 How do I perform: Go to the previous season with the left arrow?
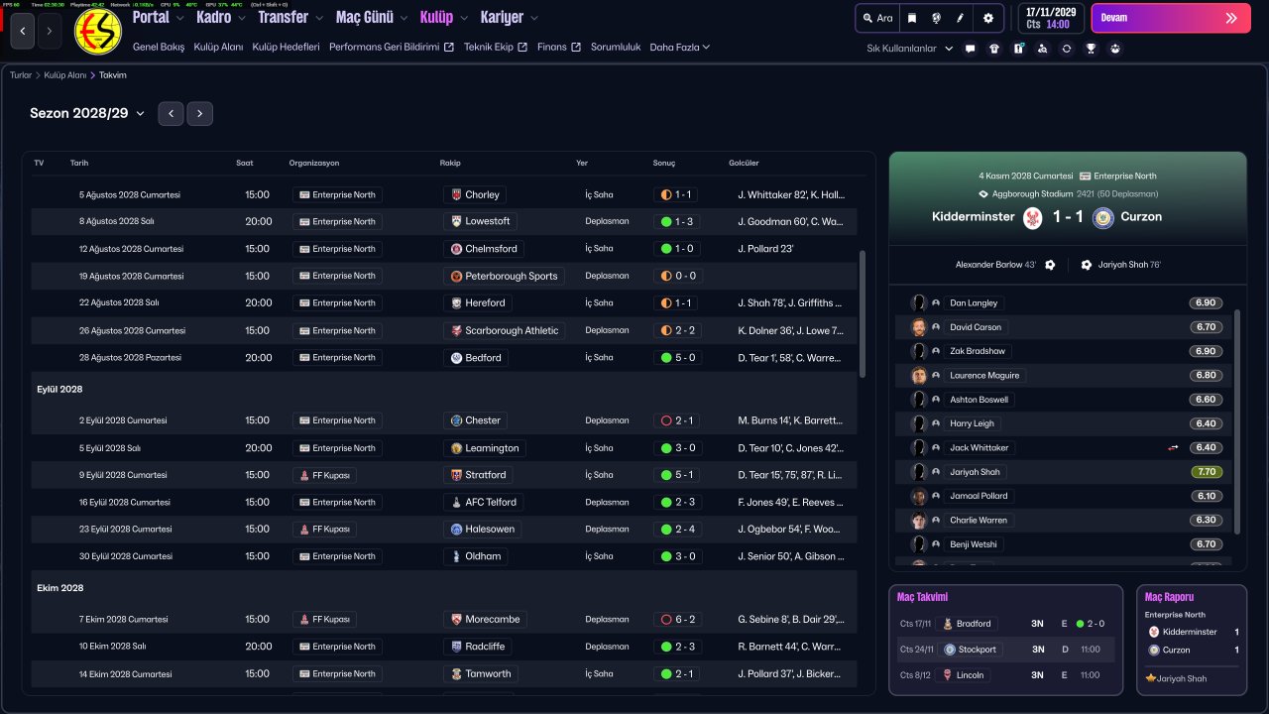[x=171, y=114]
